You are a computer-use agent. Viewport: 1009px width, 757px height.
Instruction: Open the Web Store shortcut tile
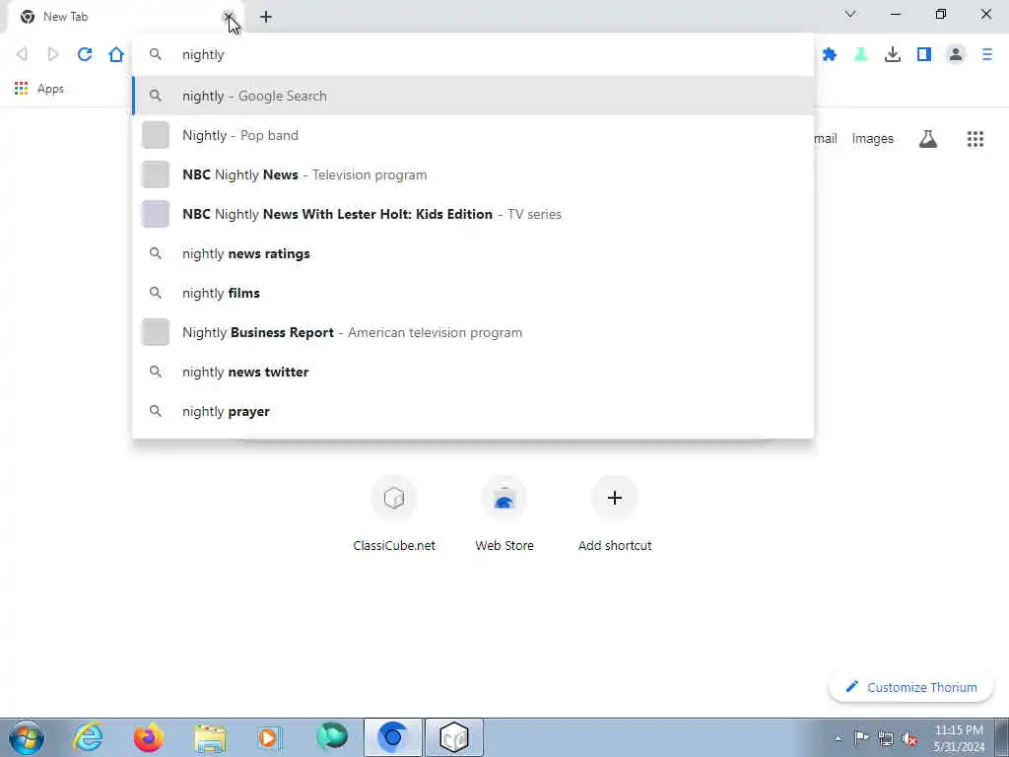pyautogui.click(x=504, y=514)
